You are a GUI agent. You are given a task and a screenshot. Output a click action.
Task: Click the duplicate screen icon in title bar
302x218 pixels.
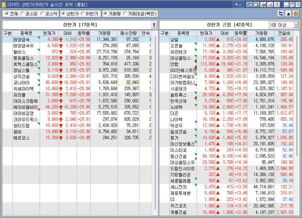(256, 5)
